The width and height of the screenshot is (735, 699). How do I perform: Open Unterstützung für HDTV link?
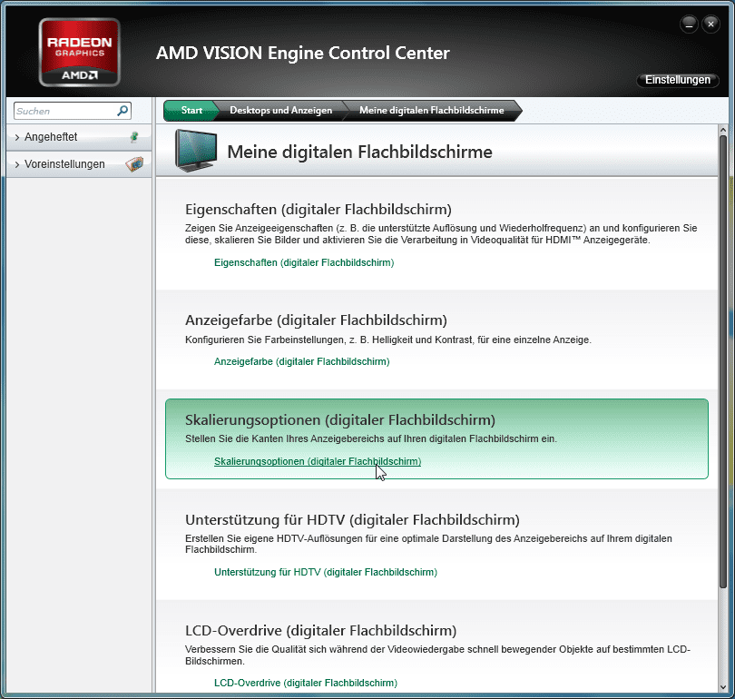pyautogui.click(x=326, y=572)
